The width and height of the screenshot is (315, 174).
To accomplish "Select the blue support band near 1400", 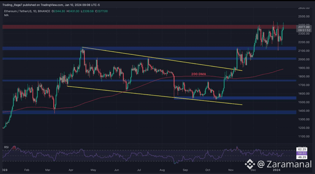I will 149,112.
